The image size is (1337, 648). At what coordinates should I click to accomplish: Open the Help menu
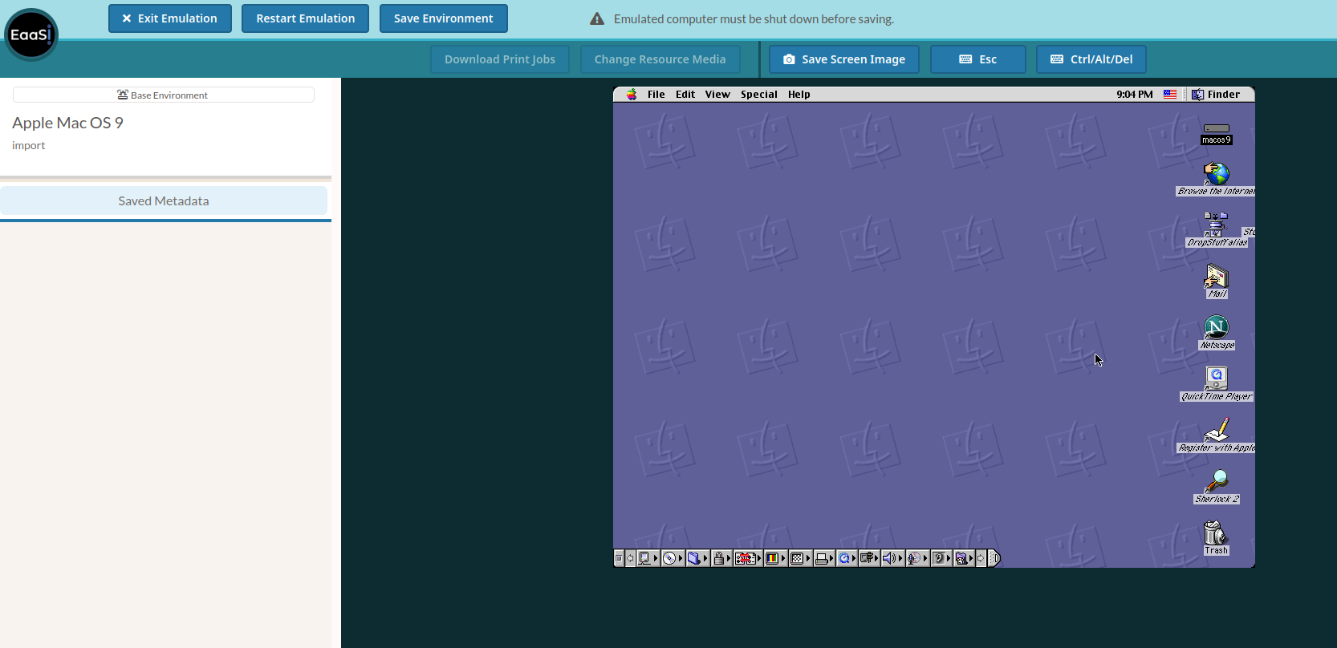coord(799,94)
